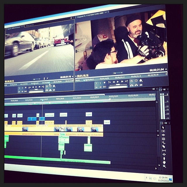Viewport: 187px width, 187px height.
Task: Switch to the Multi-Camera tab
Action: [x=30, y=25]
